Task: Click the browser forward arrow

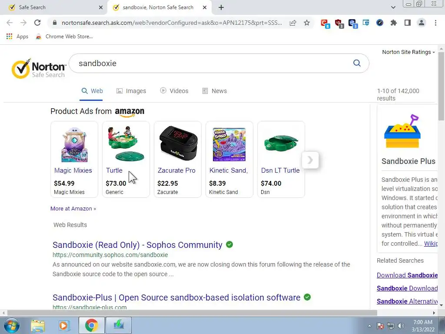Action: coord(23,23)
